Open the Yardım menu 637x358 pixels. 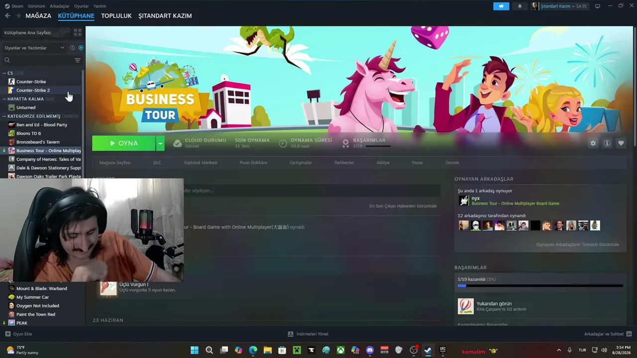(x=100, y=6)
